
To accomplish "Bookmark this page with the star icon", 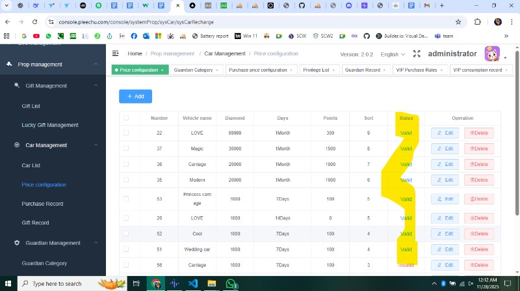I will coord(458,21).
